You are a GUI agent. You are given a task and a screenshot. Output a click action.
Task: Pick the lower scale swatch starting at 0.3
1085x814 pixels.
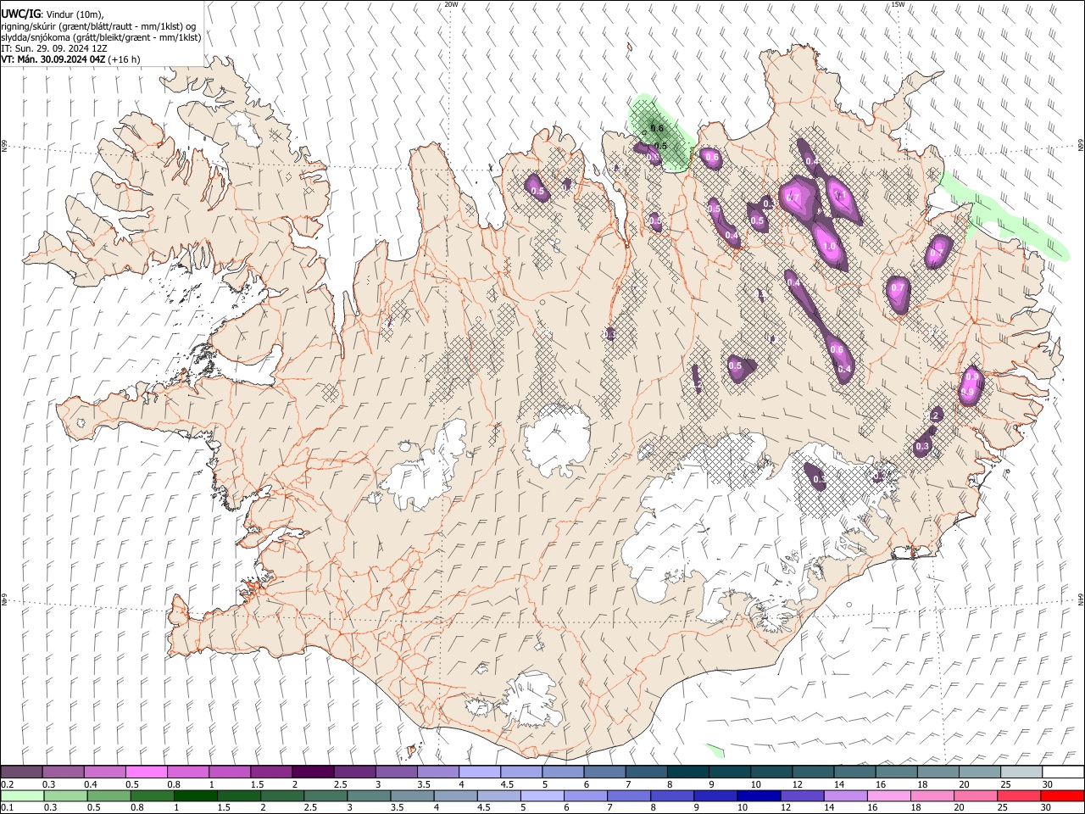65,795
